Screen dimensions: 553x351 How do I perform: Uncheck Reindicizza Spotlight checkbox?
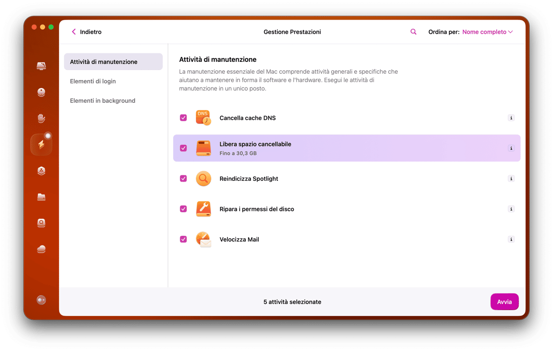183,178
